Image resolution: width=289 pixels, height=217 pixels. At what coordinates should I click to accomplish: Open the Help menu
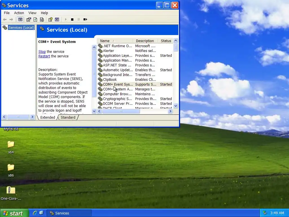click(x=44, y=13)
